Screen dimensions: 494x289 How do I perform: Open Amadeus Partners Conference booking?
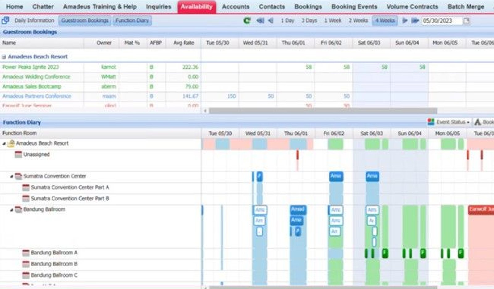coord(37,96)
